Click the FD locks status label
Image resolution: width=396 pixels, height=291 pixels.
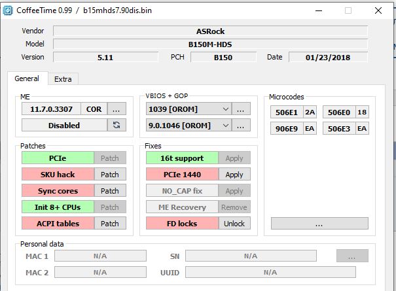(182, 224)
